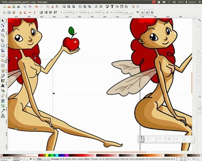Open an existing document
Screen dimensions: 202x161
click(x=9, y=7)
